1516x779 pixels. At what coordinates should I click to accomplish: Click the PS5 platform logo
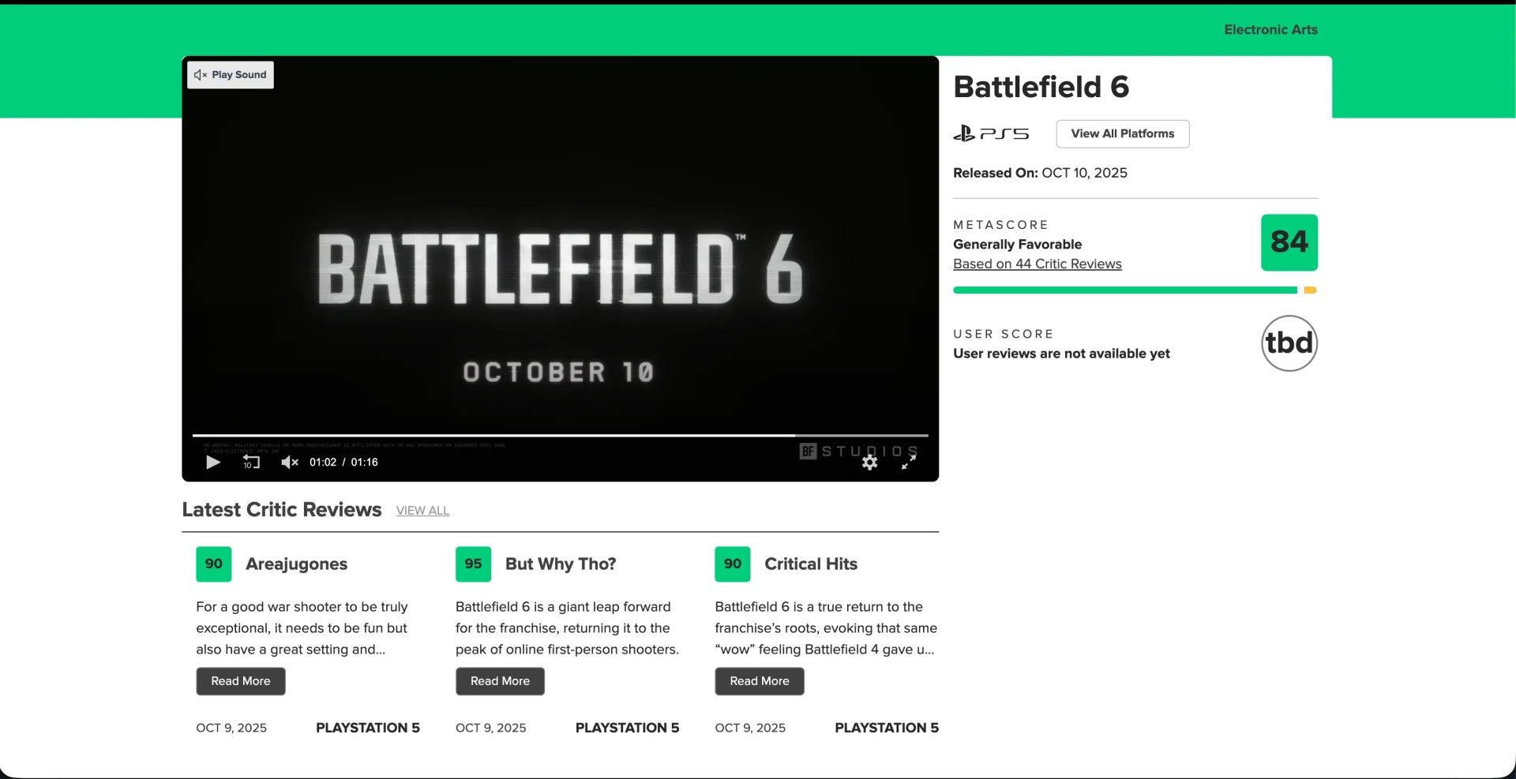991,133
